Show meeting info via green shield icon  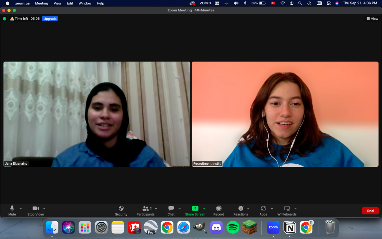pyautogui.click(x=4, y=19)
